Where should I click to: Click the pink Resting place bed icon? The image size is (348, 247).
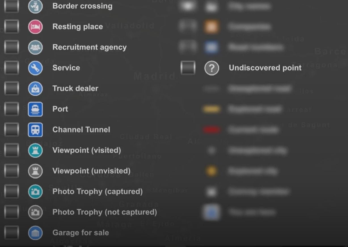35,27
